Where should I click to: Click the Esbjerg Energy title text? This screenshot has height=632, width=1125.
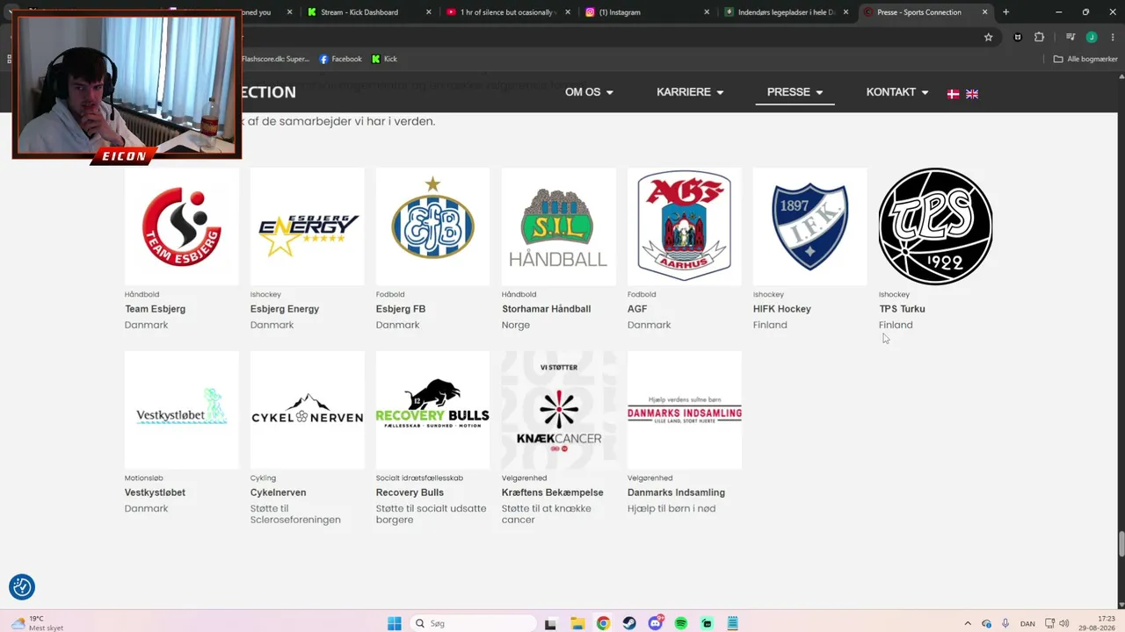point(285,309)
